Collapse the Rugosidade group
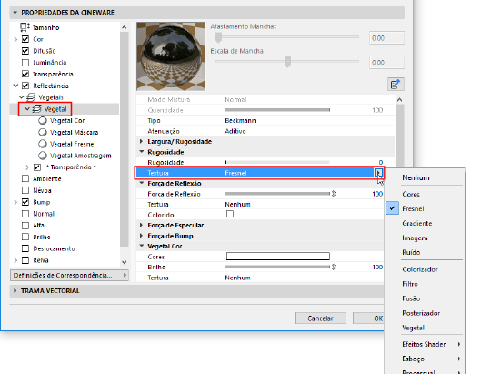This screenshot has height=374, width=491. pos(142,152)
